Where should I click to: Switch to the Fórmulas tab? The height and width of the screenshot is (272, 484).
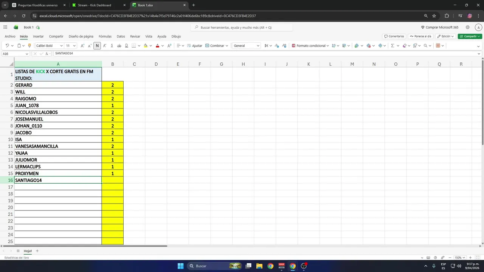[105, 36]
